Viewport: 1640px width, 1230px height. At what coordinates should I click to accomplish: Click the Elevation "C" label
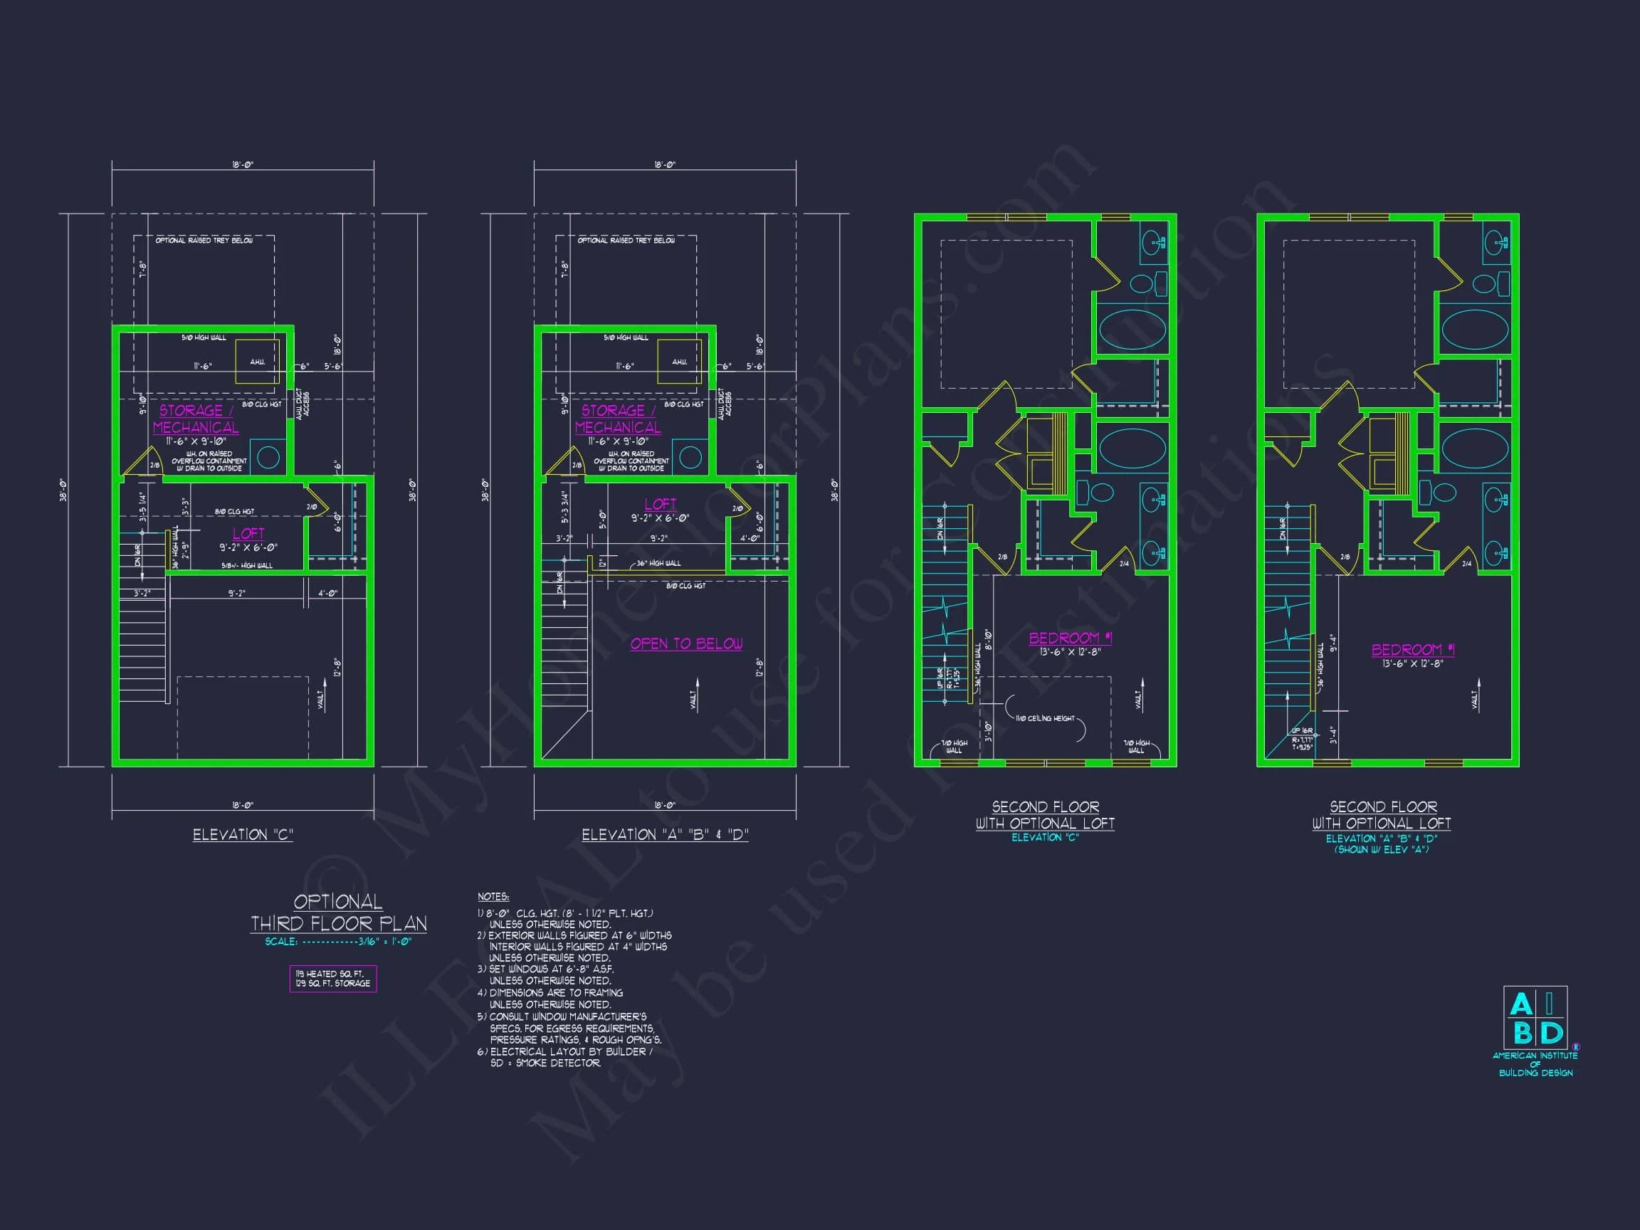[x=243, y=835]
